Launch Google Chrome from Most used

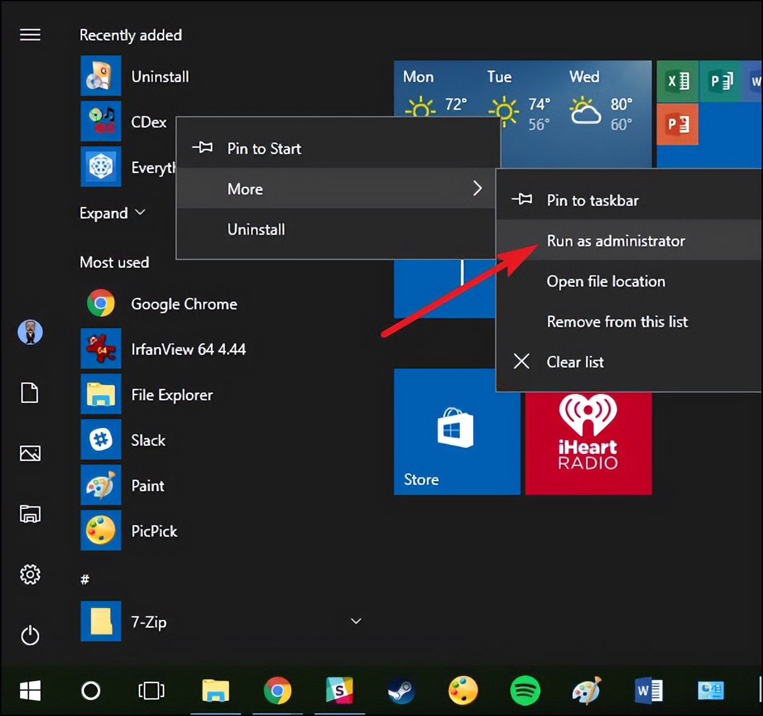183,304
